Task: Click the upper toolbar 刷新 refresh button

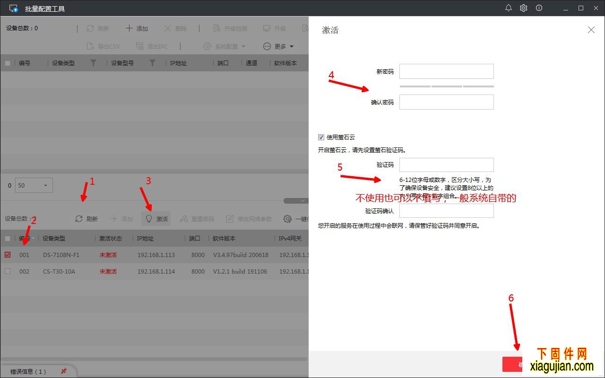Action: pos(98,28)
